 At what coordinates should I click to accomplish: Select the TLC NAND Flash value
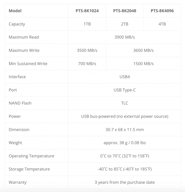[124, 103]
